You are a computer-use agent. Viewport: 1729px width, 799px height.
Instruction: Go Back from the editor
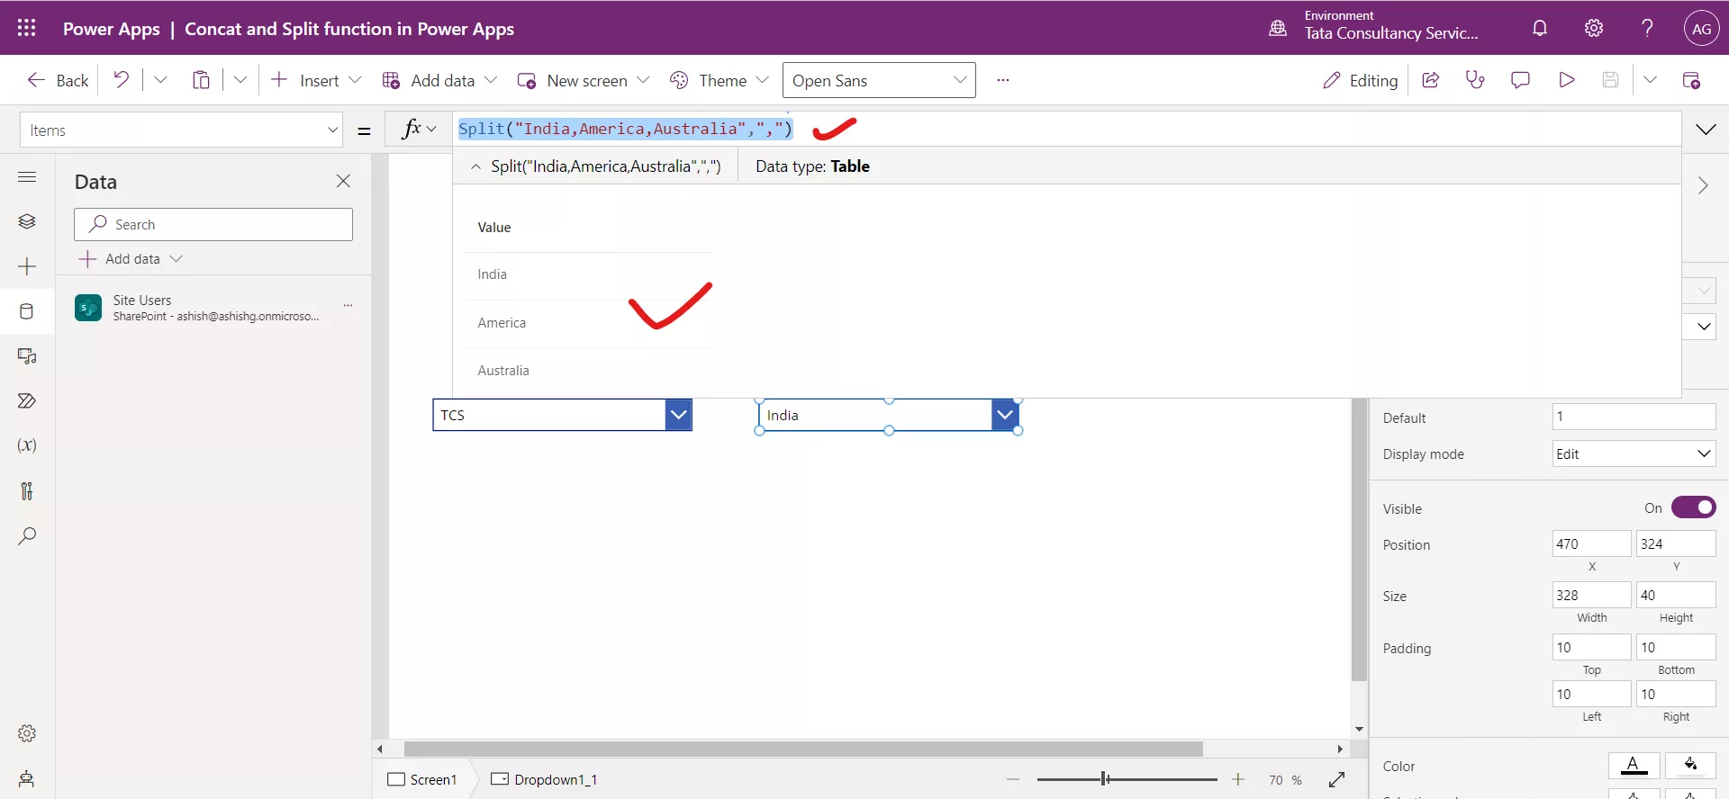pos(58,80)
